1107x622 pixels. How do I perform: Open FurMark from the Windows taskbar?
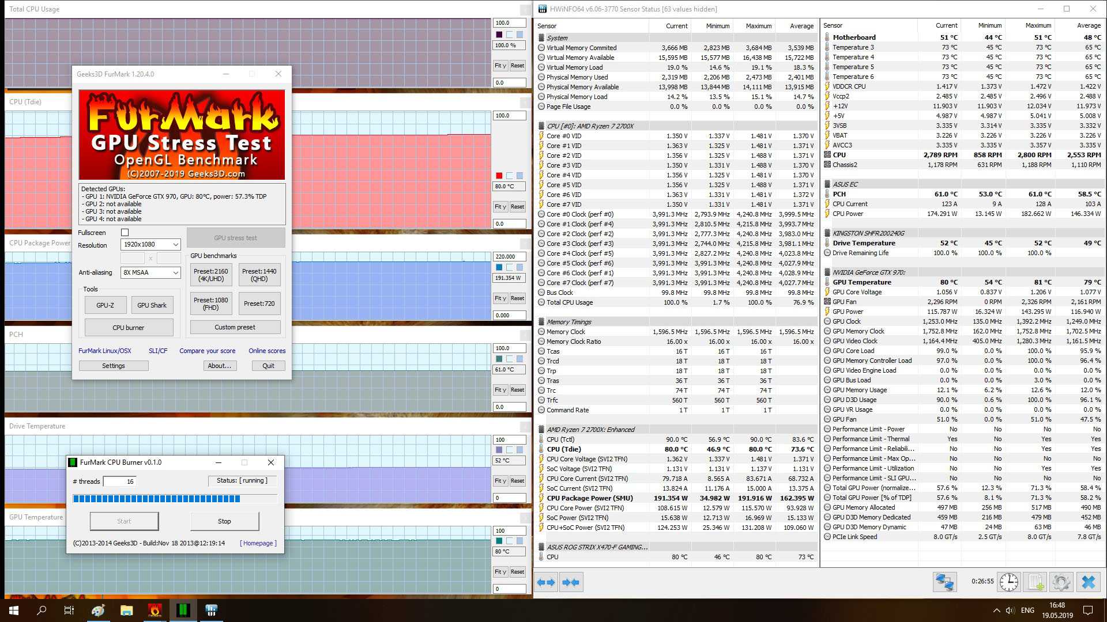pos(155,610)
